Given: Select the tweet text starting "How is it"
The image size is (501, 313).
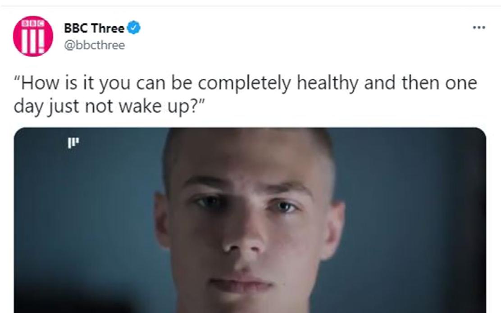Looking at the screenshot, I should click(x=245, y=94).
